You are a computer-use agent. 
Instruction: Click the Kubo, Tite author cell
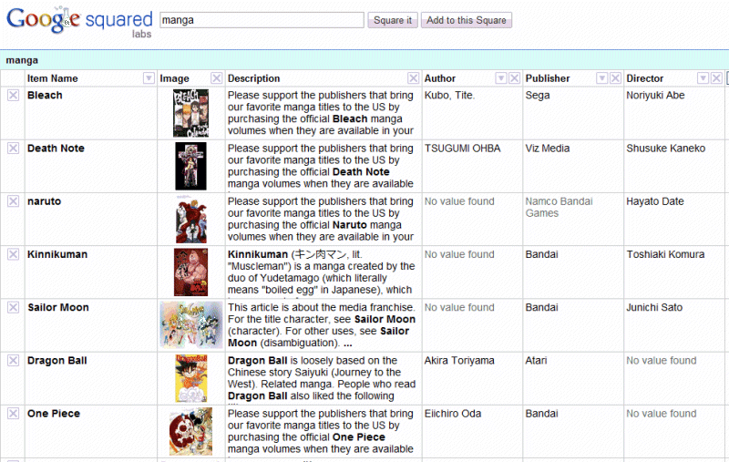click(449, 96)
